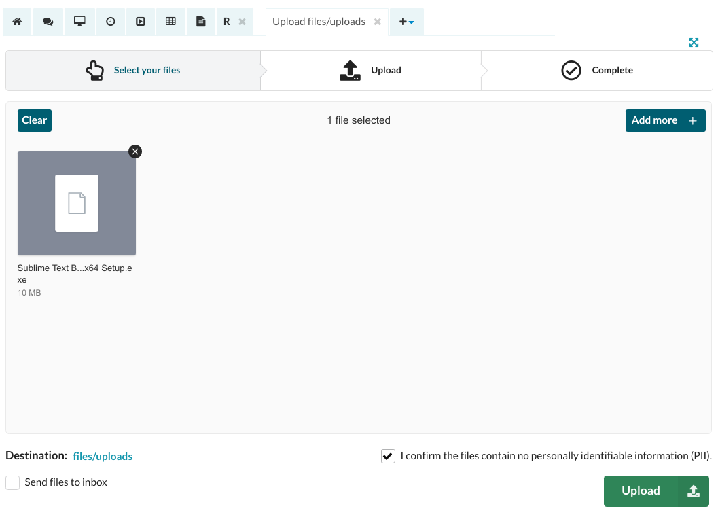Screen dimensions: 718x515
Task: Open the table grid tab
Action: 170,22
